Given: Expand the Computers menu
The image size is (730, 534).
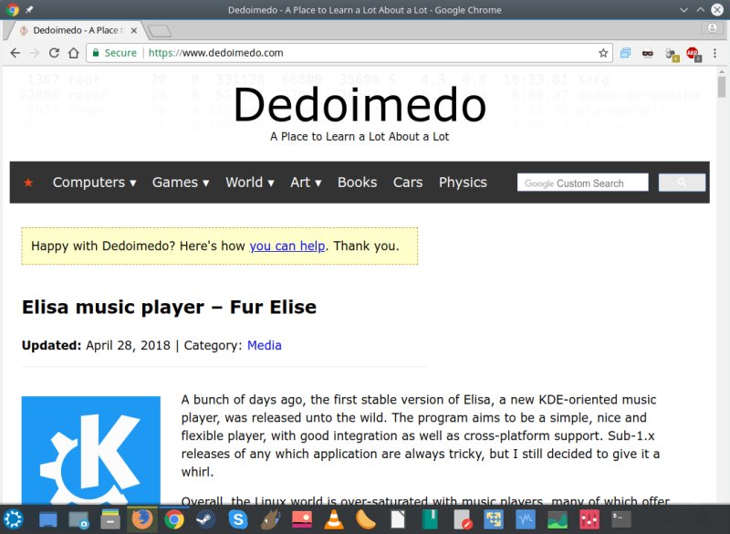Looking at the screenshot, I should pos(94,183).
